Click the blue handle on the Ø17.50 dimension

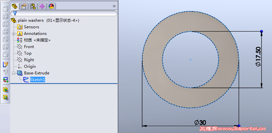pyautogui.click(x=261, y=31)
